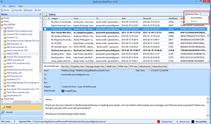Sort emails by Subject column header
Screen dimensions: 211x124
pos(55,18)
